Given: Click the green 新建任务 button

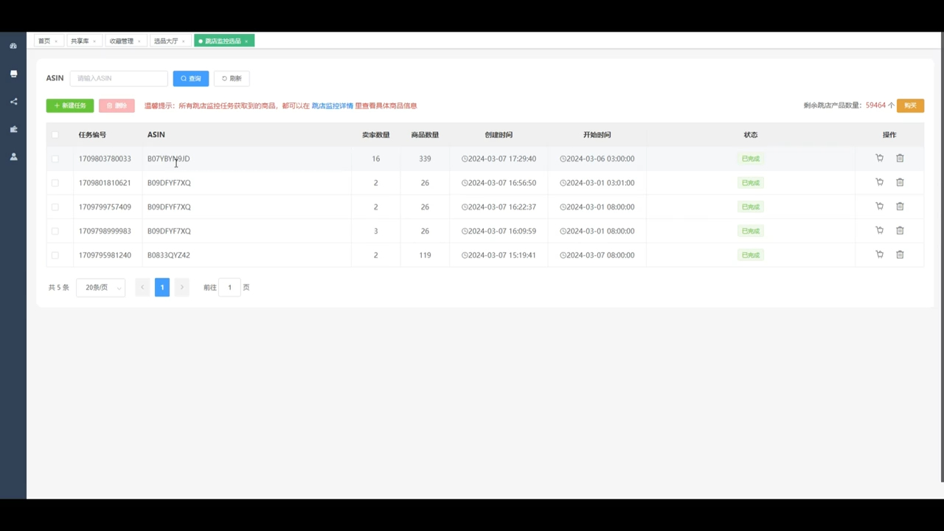Looking at the screenshot, I should pyautogui.click(x=70, y=105).
